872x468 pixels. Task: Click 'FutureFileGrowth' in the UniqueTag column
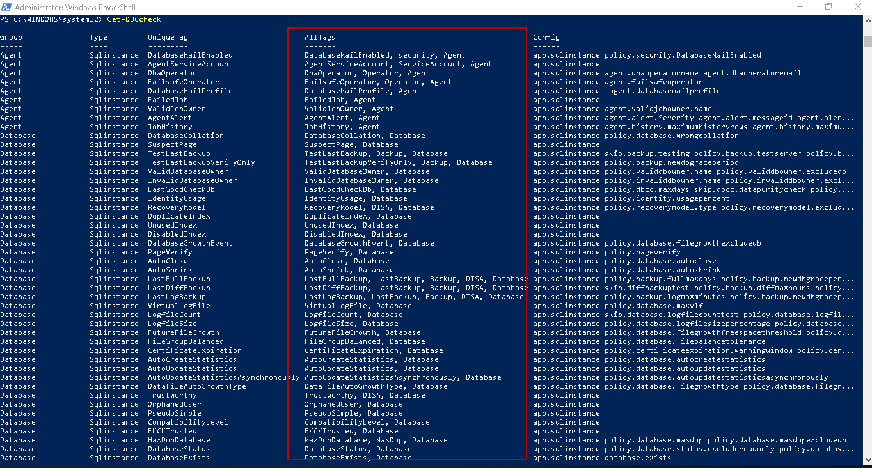(x=184, y=332)
